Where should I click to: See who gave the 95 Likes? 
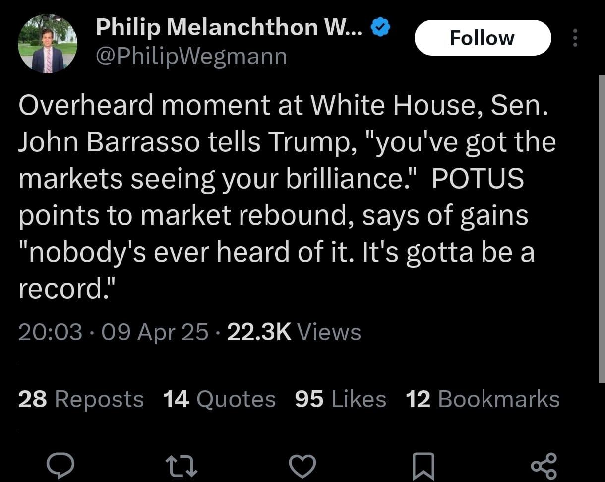(340, 399)
